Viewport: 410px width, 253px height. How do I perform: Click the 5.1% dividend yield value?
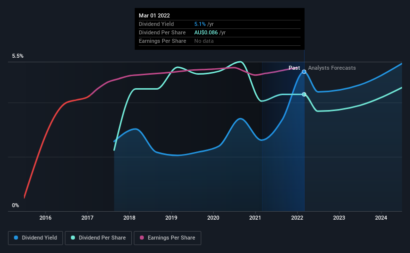[x=200, y=24]
